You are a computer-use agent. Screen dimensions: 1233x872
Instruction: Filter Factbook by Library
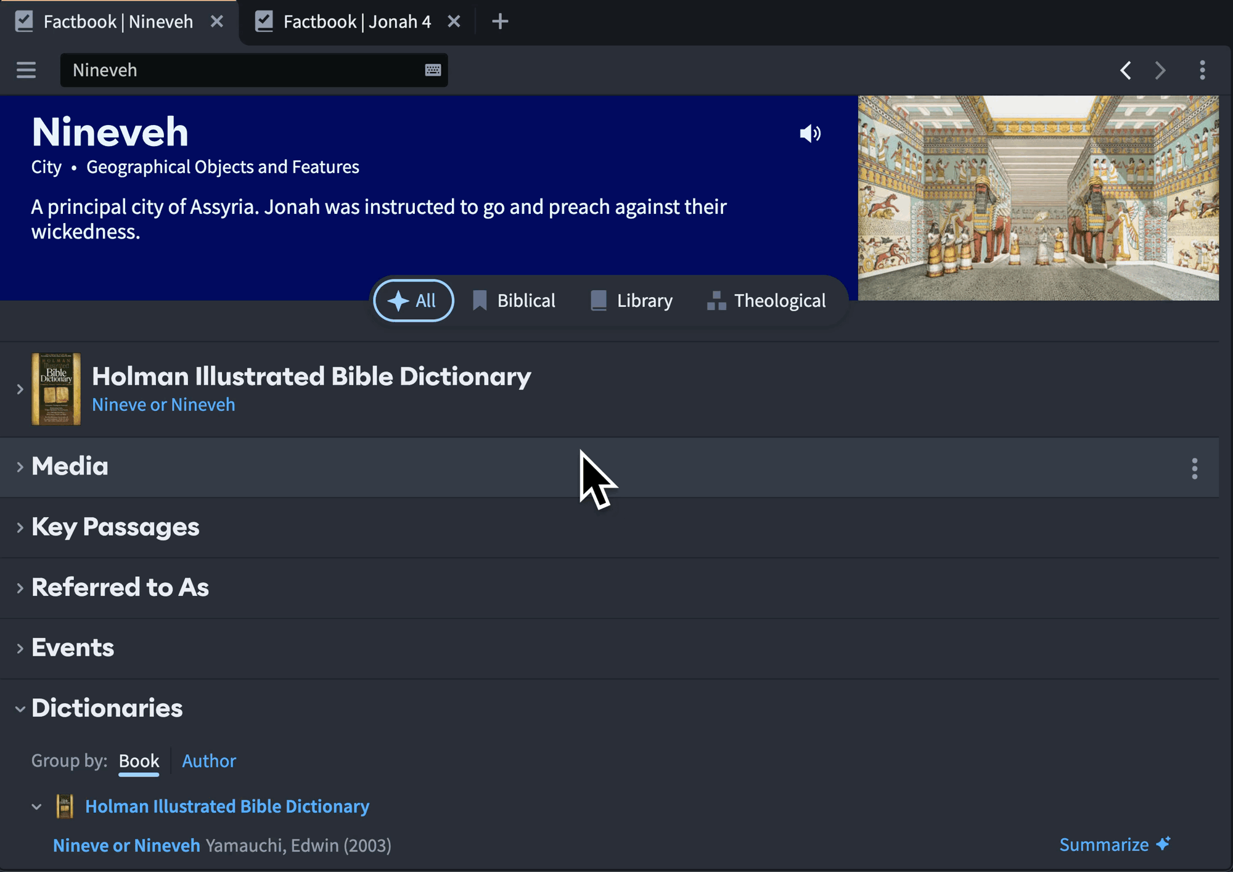click(x=631, y=301)
